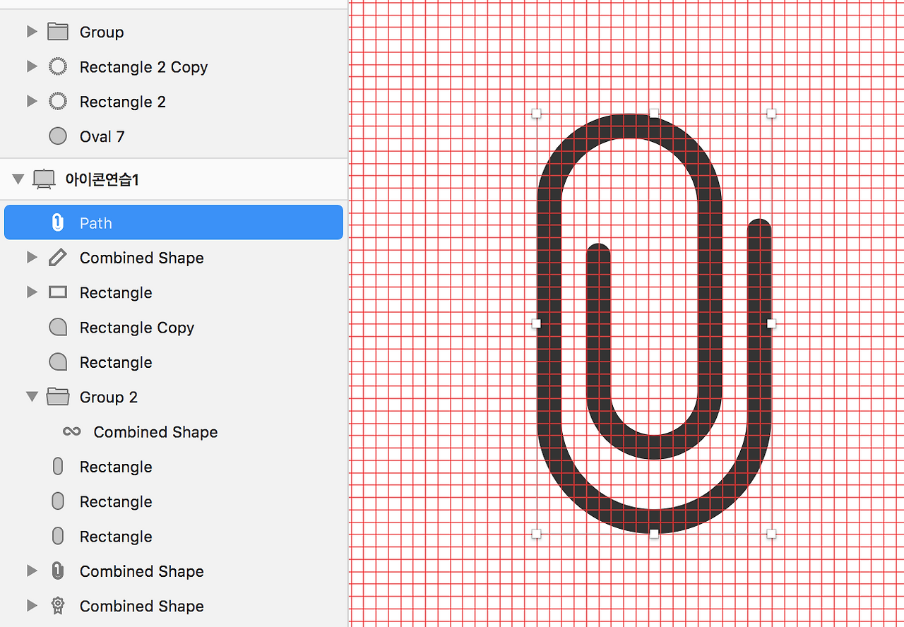Viewport: 904px width, 627px height.
Task: Click the pencil icon of the Combined Shape layer
Action: pyautogui.click(x=58, y=258)
